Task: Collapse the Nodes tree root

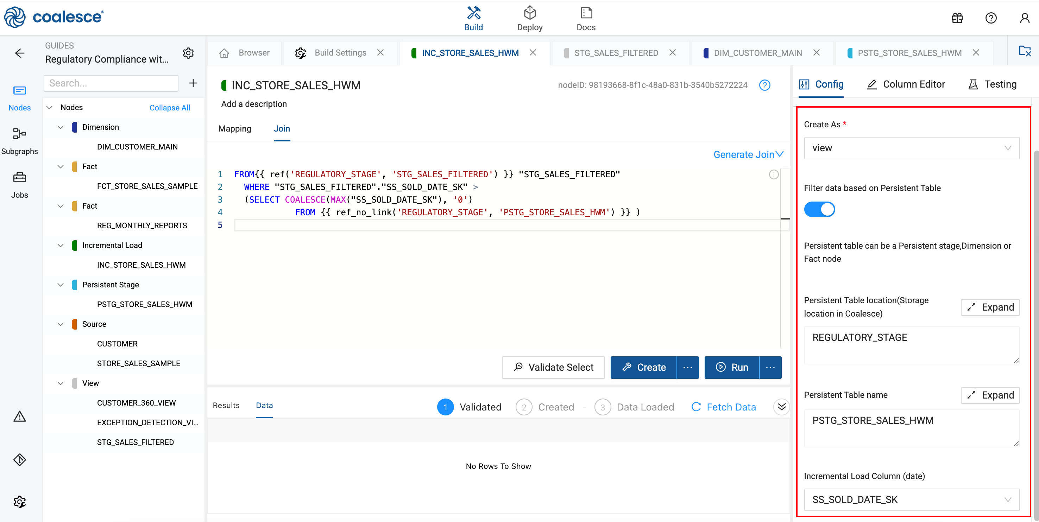Action: pyautogui.click(x=50, y=107)
